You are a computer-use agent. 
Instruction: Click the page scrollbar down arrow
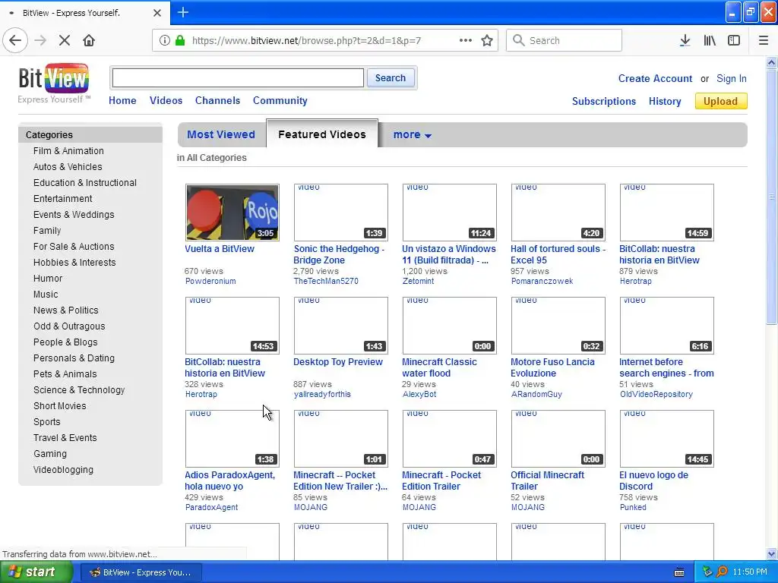[x=772, y=554]
